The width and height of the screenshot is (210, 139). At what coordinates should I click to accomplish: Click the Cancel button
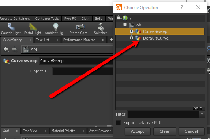(191, 131)
